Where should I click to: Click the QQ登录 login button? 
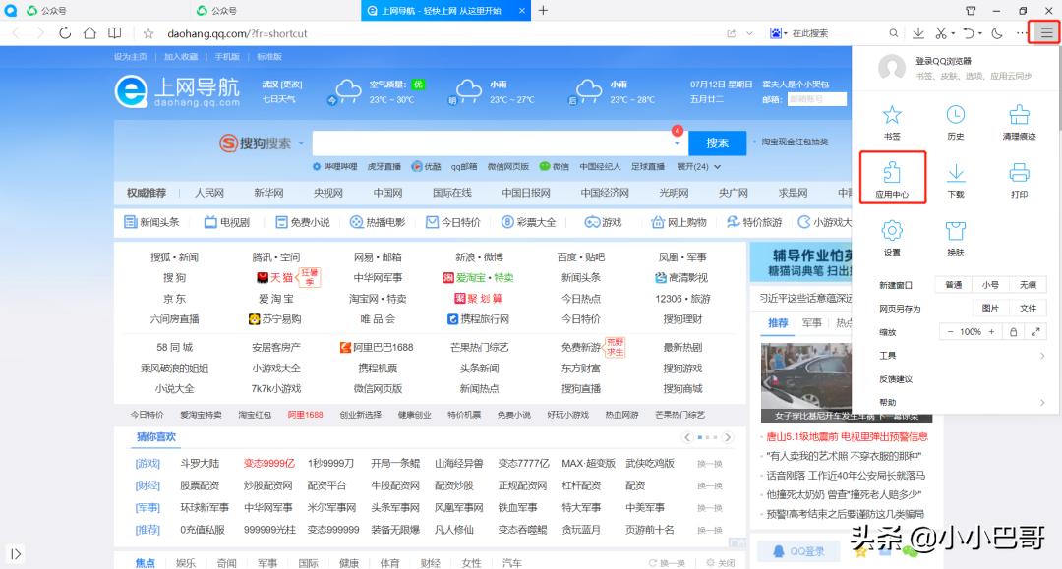click(x=798, y=549)
